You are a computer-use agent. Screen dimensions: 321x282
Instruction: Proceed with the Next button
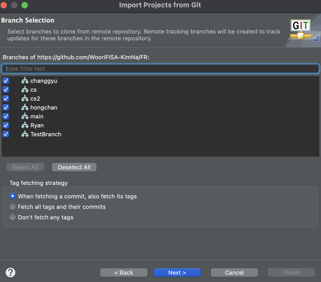177,273
